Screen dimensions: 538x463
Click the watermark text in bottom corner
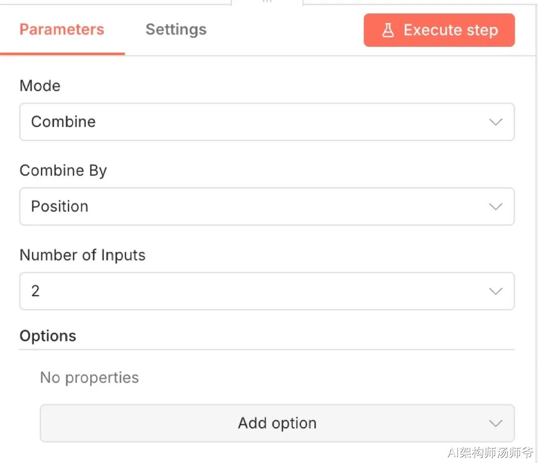490,452
